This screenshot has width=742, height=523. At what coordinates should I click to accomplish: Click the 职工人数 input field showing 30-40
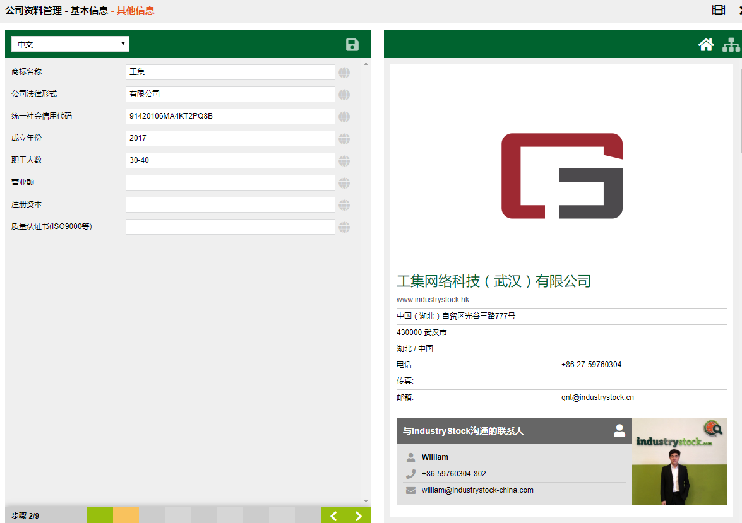point(230,160)
